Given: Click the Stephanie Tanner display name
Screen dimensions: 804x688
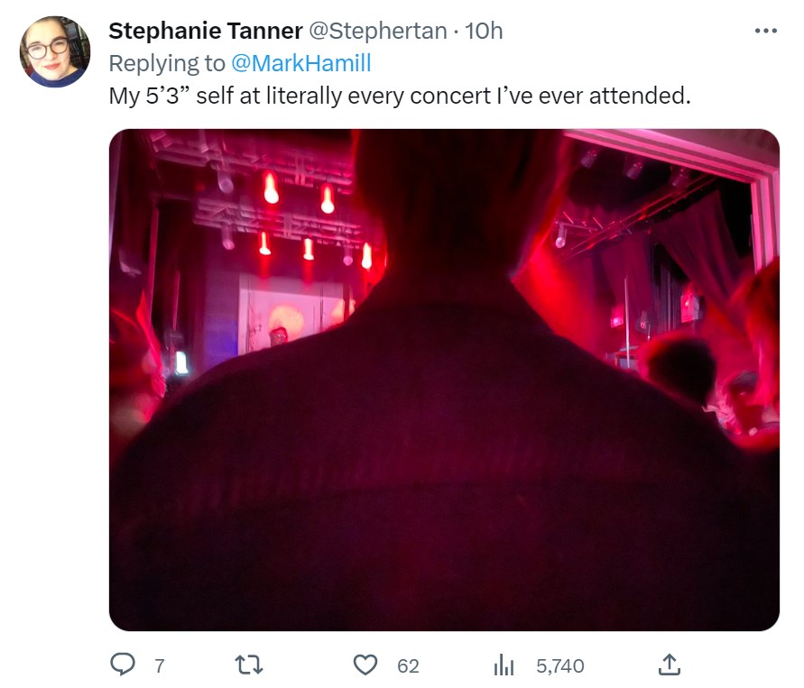Looking at the screenshot, I should point(206,32).
